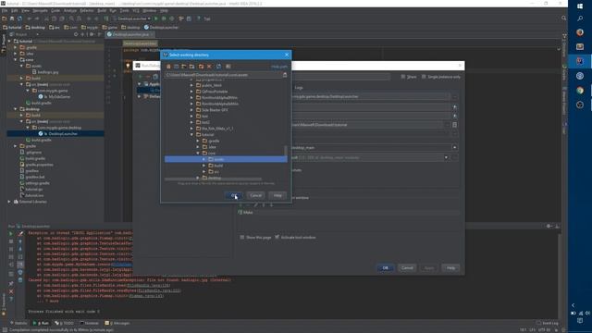Click the Desktop directory icon in directory dialog

click(x=177, y=67)
